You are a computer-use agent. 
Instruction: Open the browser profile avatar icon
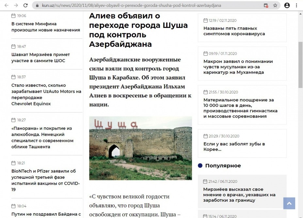tap(287, 6)
